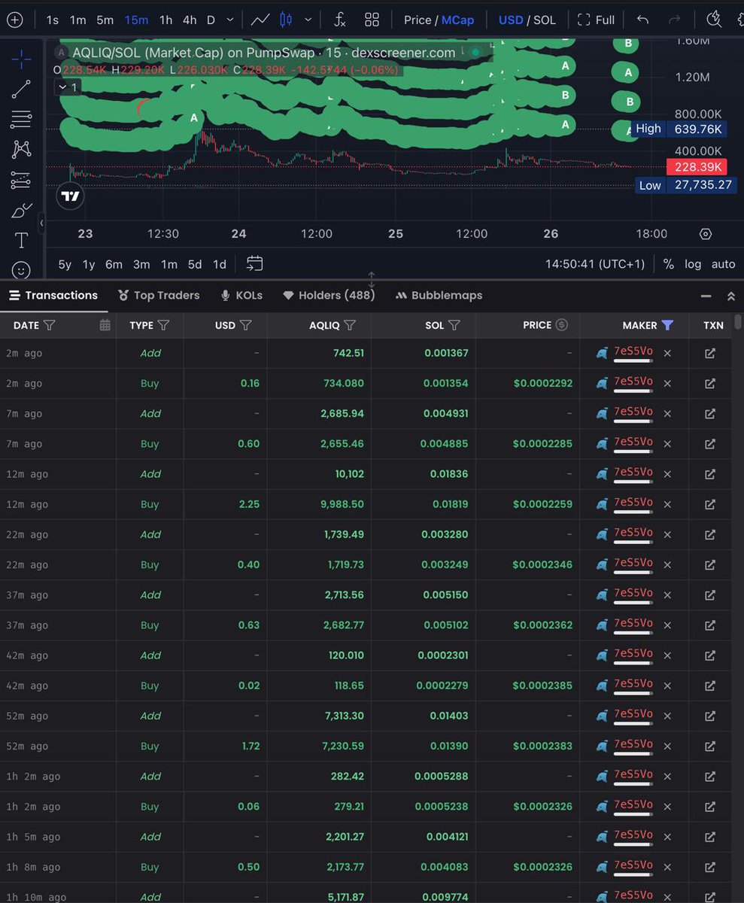Switch to the Top Traders tab
The image size is (744, 903).
[159, 296]
